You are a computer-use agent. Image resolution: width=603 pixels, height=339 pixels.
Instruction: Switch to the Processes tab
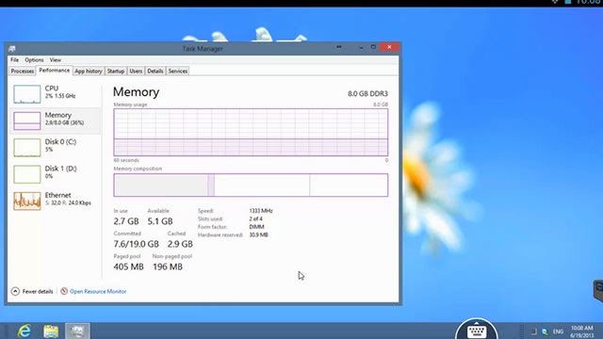23,72
